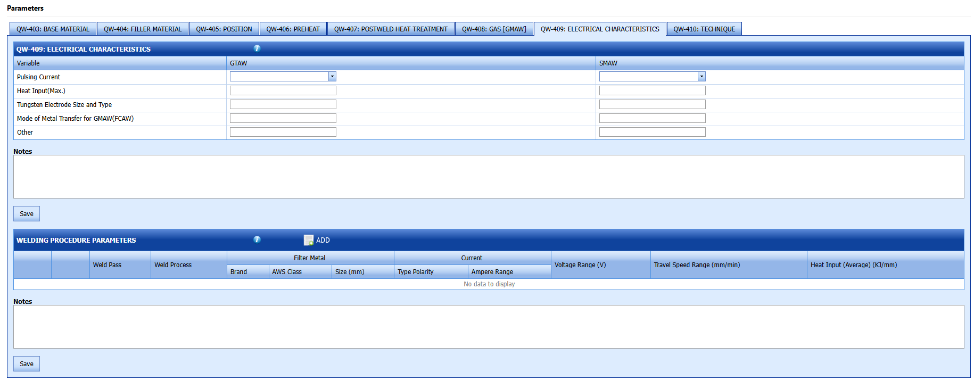Viewport: 974px width, 380px height.
Task: Click help icon in Welding Procedure Parameters header
Action: click(257, 239)
